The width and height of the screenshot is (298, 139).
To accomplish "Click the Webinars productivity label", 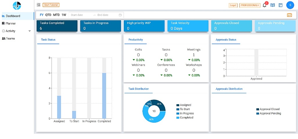I will [x=138, y=65].
